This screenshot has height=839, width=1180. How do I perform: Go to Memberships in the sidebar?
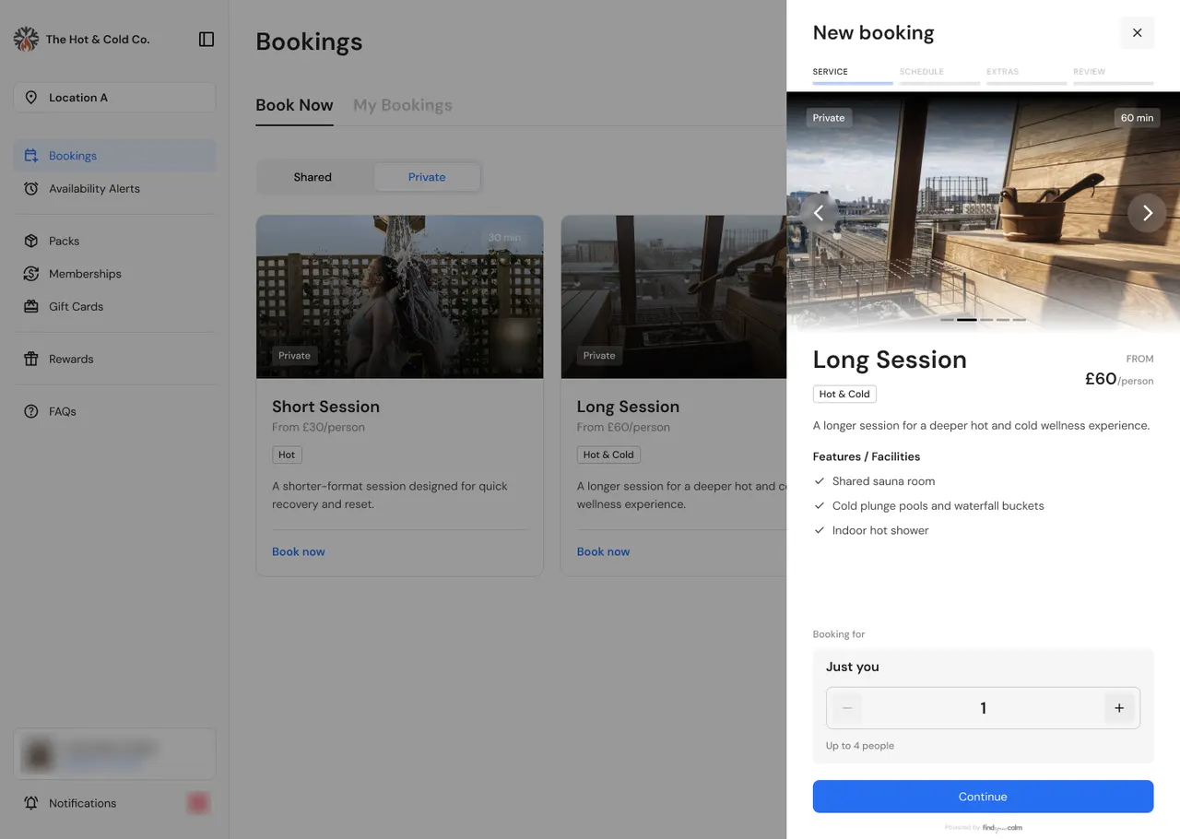click(114, 274)
